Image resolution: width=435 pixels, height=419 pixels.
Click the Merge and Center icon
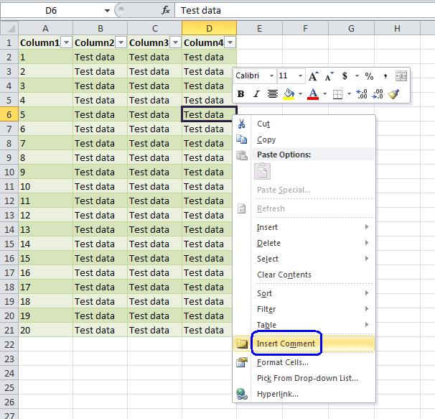tap(401, 76)
